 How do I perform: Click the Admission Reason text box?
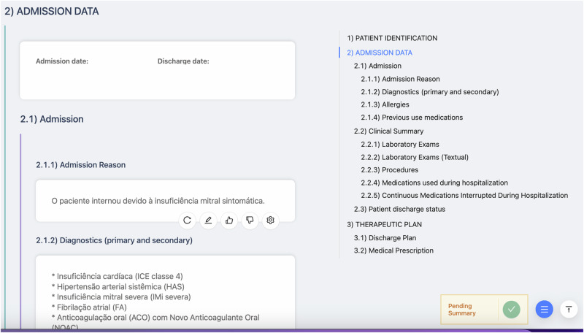click(157, 200)
